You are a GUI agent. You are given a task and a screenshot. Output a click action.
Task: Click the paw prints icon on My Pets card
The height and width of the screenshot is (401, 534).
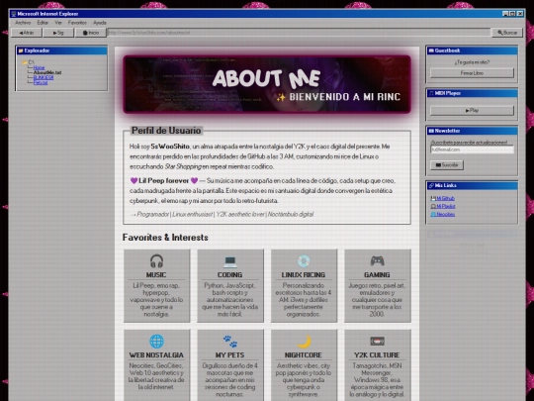230,342
